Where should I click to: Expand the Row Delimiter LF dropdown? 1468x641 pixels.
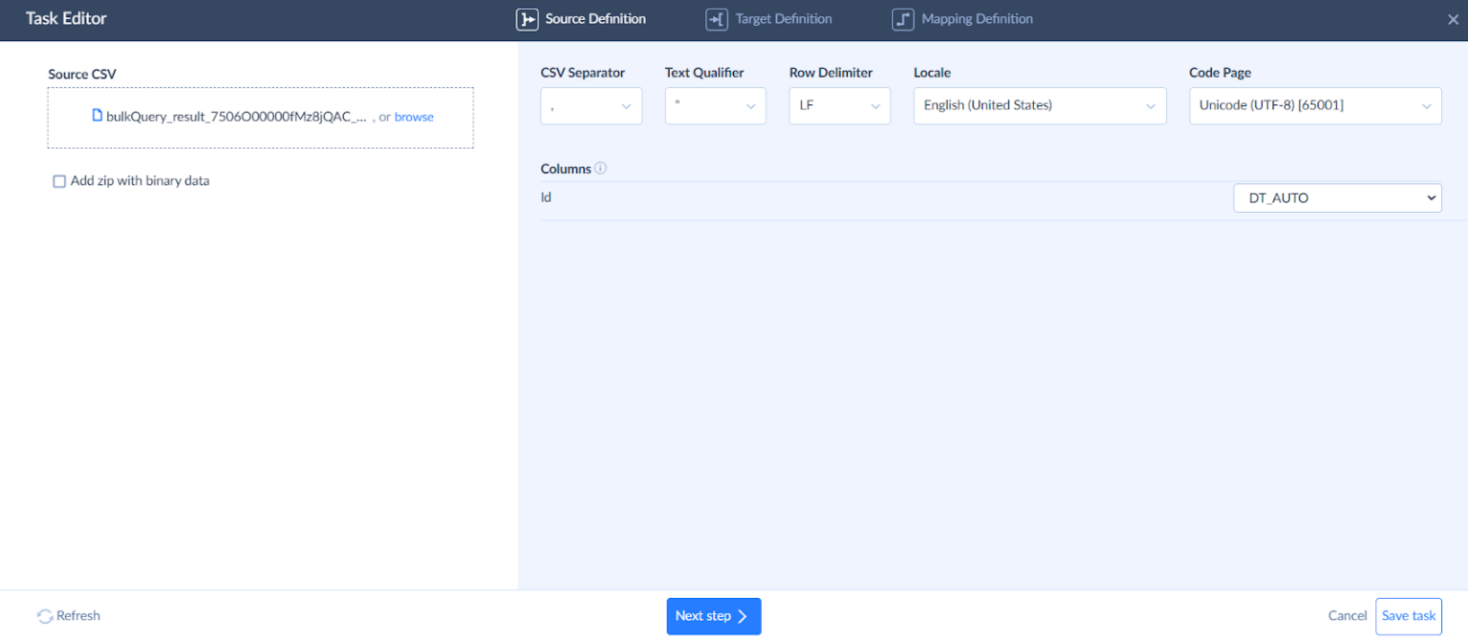(x=839, y=106)
